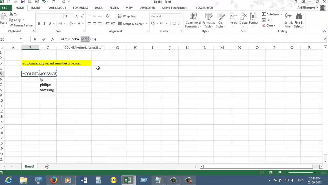The height and width of the screenshot is (185, 328).
Task: Click the AutoSum sigma icon
Action: [x=264, y=14]
